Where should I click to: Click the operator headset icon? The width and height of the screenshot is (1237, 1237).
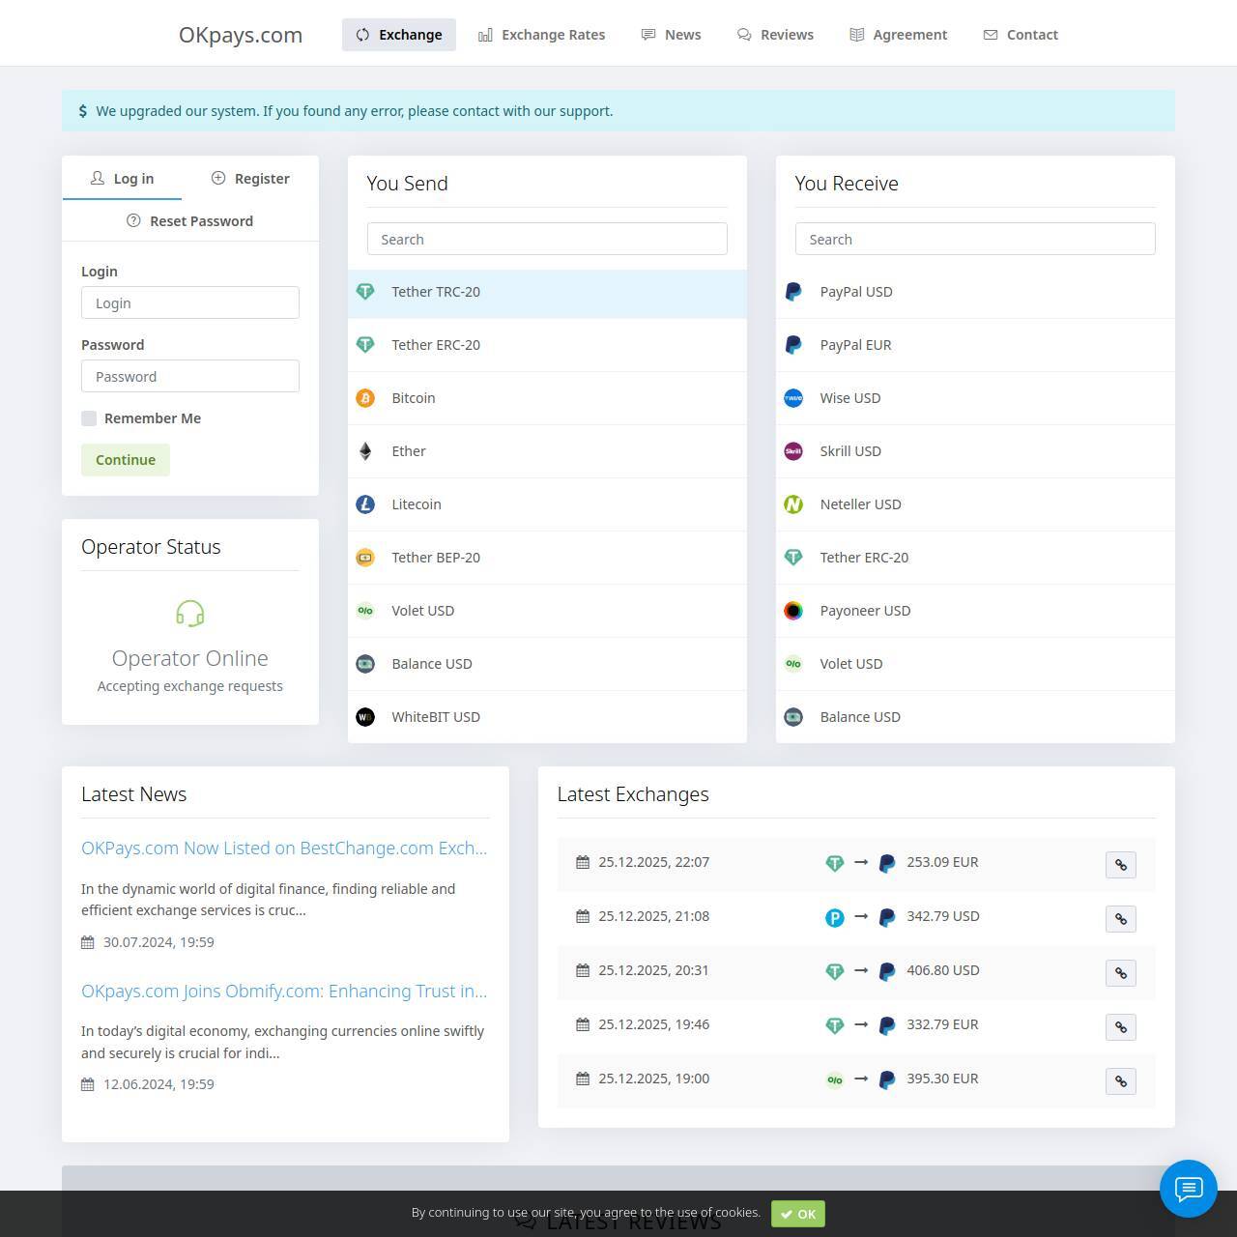coord(189,614)
